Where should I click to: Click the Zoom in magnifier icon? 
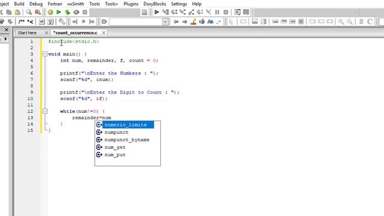pyautogui.click(x=341, y=22)
